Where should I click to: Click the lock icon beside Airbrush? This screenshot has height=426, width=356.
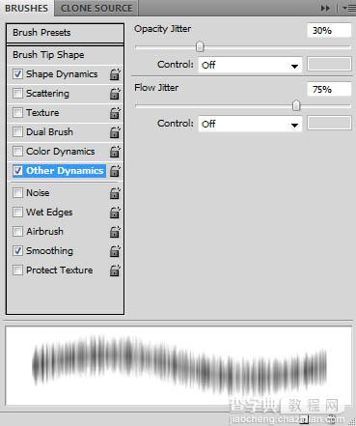(x=115, y=232)
